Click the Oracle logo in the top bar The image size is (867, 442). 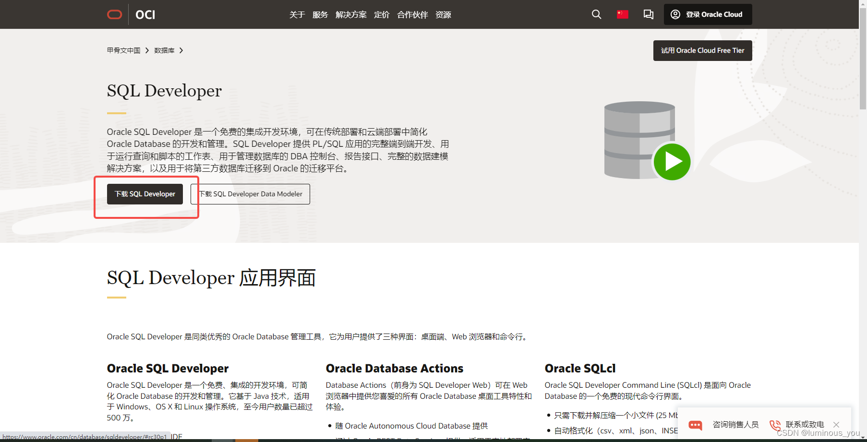(114, 14)
